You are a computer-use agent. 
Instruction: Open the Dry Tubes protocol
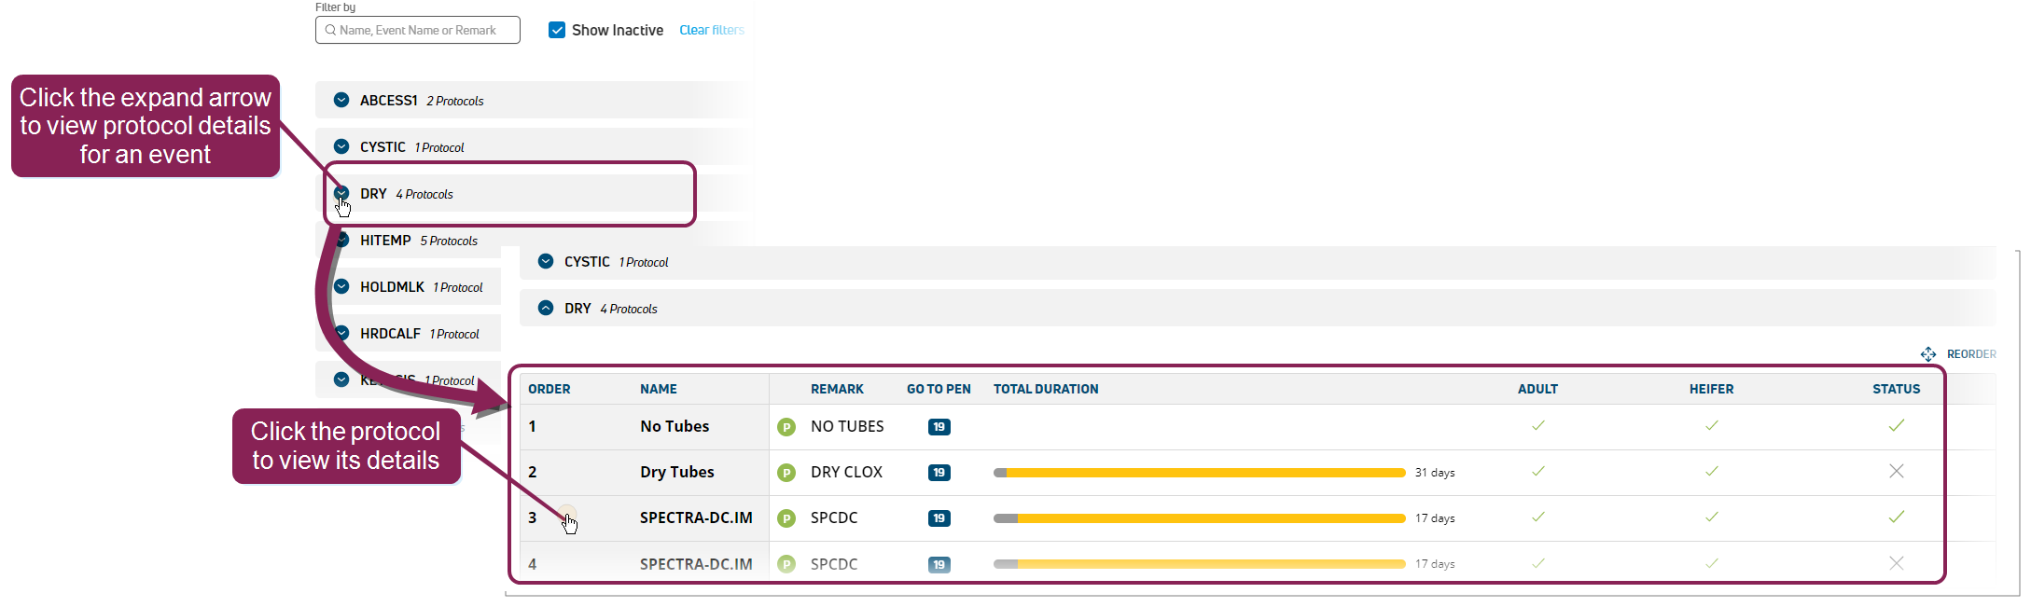point(676,473)
